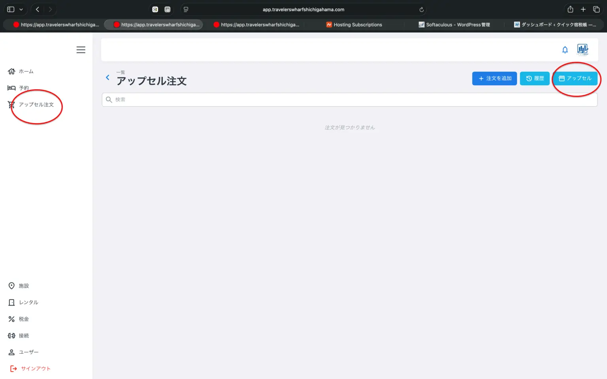Open 接続 connections item
This screenshot has width=607, height=379.
click(24, 336)
